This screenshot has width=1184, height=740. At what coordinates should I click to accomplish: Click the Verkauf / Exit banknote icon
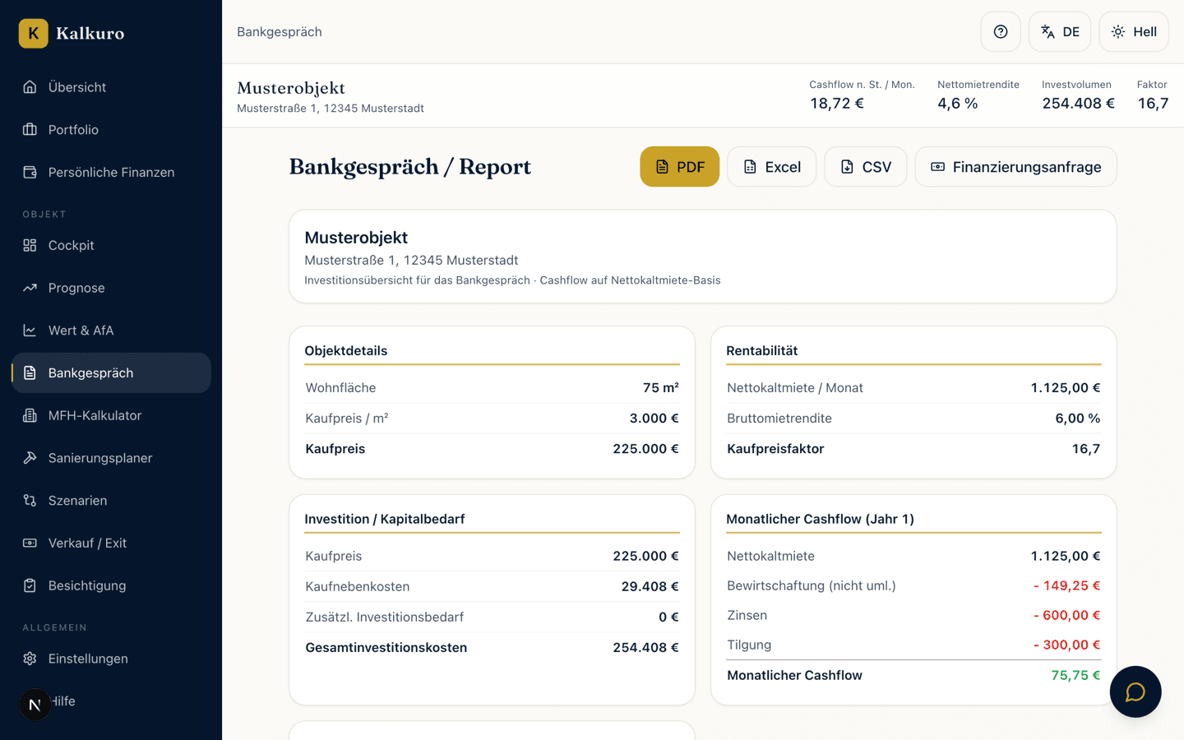(x=30, y=543)
